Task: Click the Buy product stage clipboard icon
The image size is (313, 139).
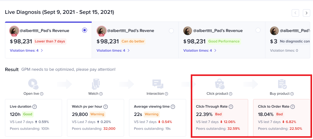Action: pos(282,84)
